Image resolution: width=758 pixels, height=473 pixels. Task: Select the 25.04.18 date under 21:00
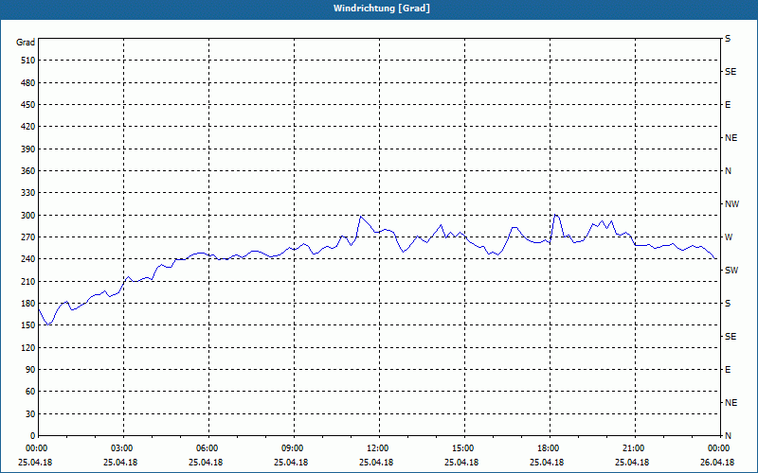632,463
